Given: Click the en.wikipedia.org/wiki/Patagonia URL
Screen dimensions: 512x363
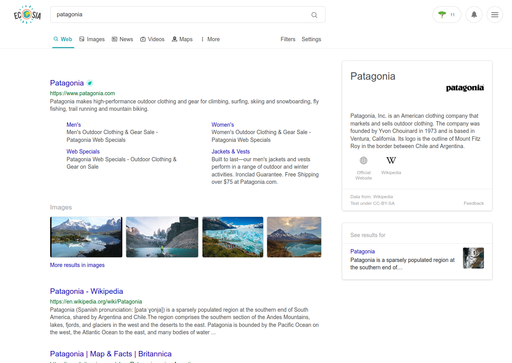Looking at the screenshot, I should tap(96, 302).
